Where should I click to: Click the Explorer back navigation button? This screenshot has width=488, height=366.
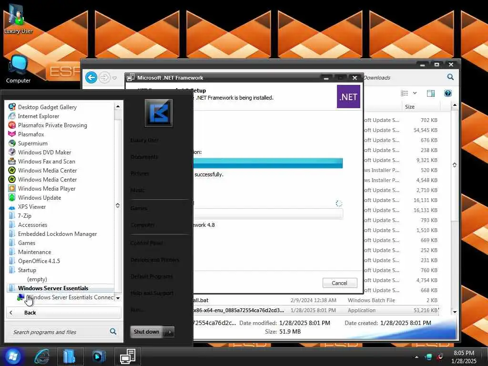pos(91,77)
